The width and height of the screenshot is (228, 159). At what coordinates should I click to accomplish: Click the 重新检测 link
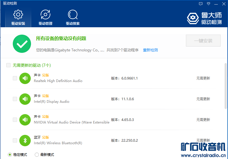[150, 50]
